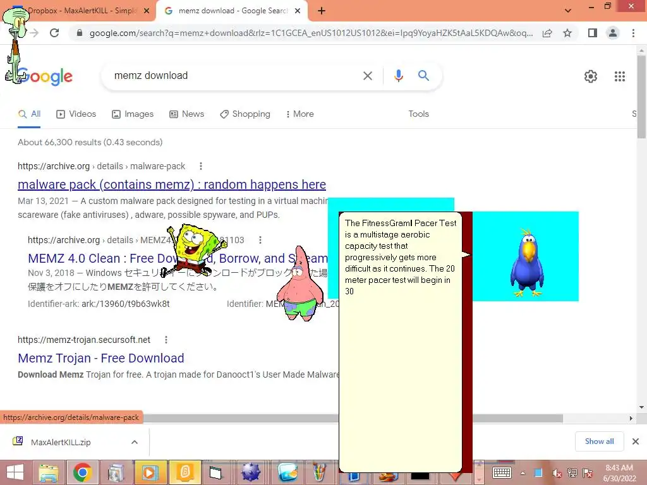Submit search with magnifier icon
This screenshot has width=647, height=485.
click(x=423, y=76)
